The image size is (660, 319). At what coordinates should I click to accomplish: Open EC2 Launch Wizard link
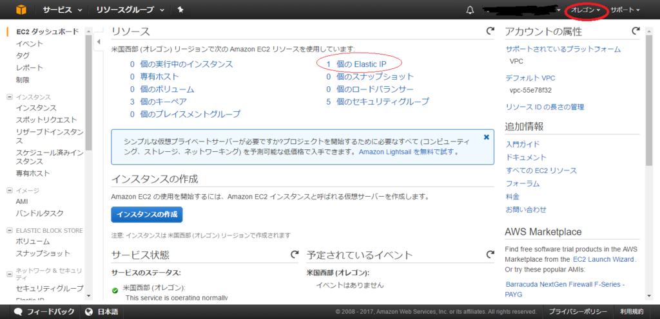(x=603, y=259)
